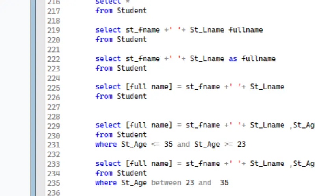Click line number 222 in the gutter
The width and height of the screenshot is (315, 196).
pos(54,59)
